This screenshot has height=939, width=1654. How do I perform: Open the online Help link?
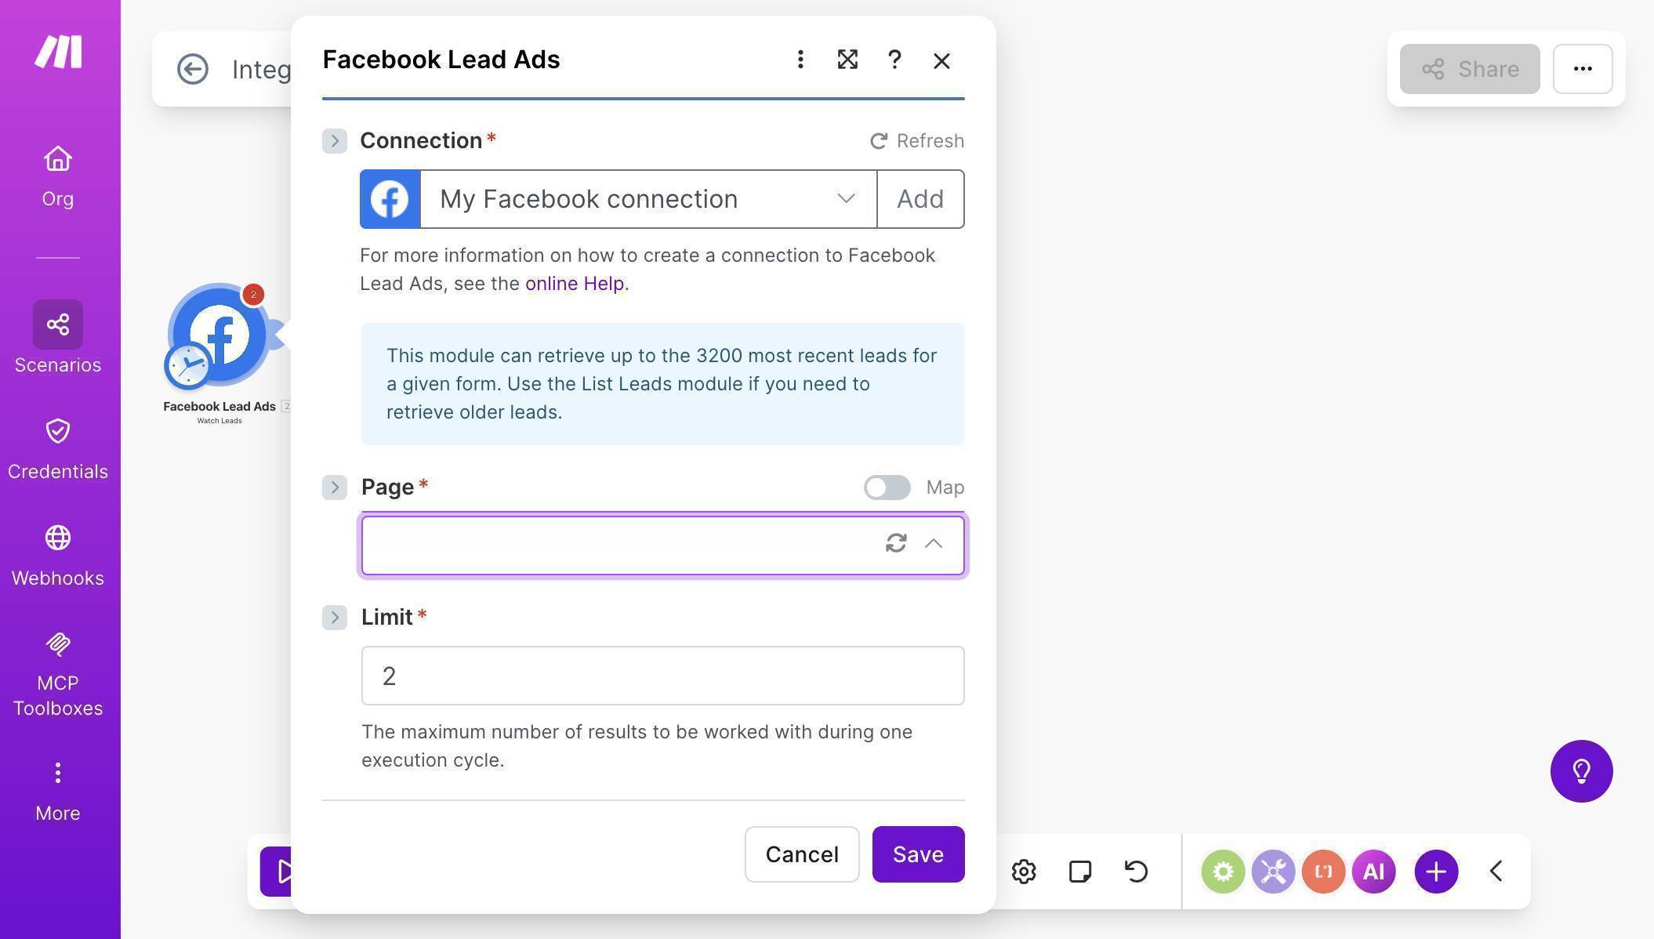(x=575, y=283)
